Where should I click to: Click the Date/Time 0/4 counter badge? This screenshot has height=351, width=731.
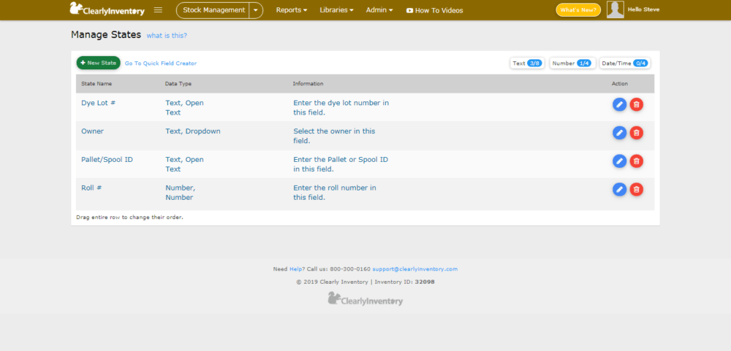625,63
